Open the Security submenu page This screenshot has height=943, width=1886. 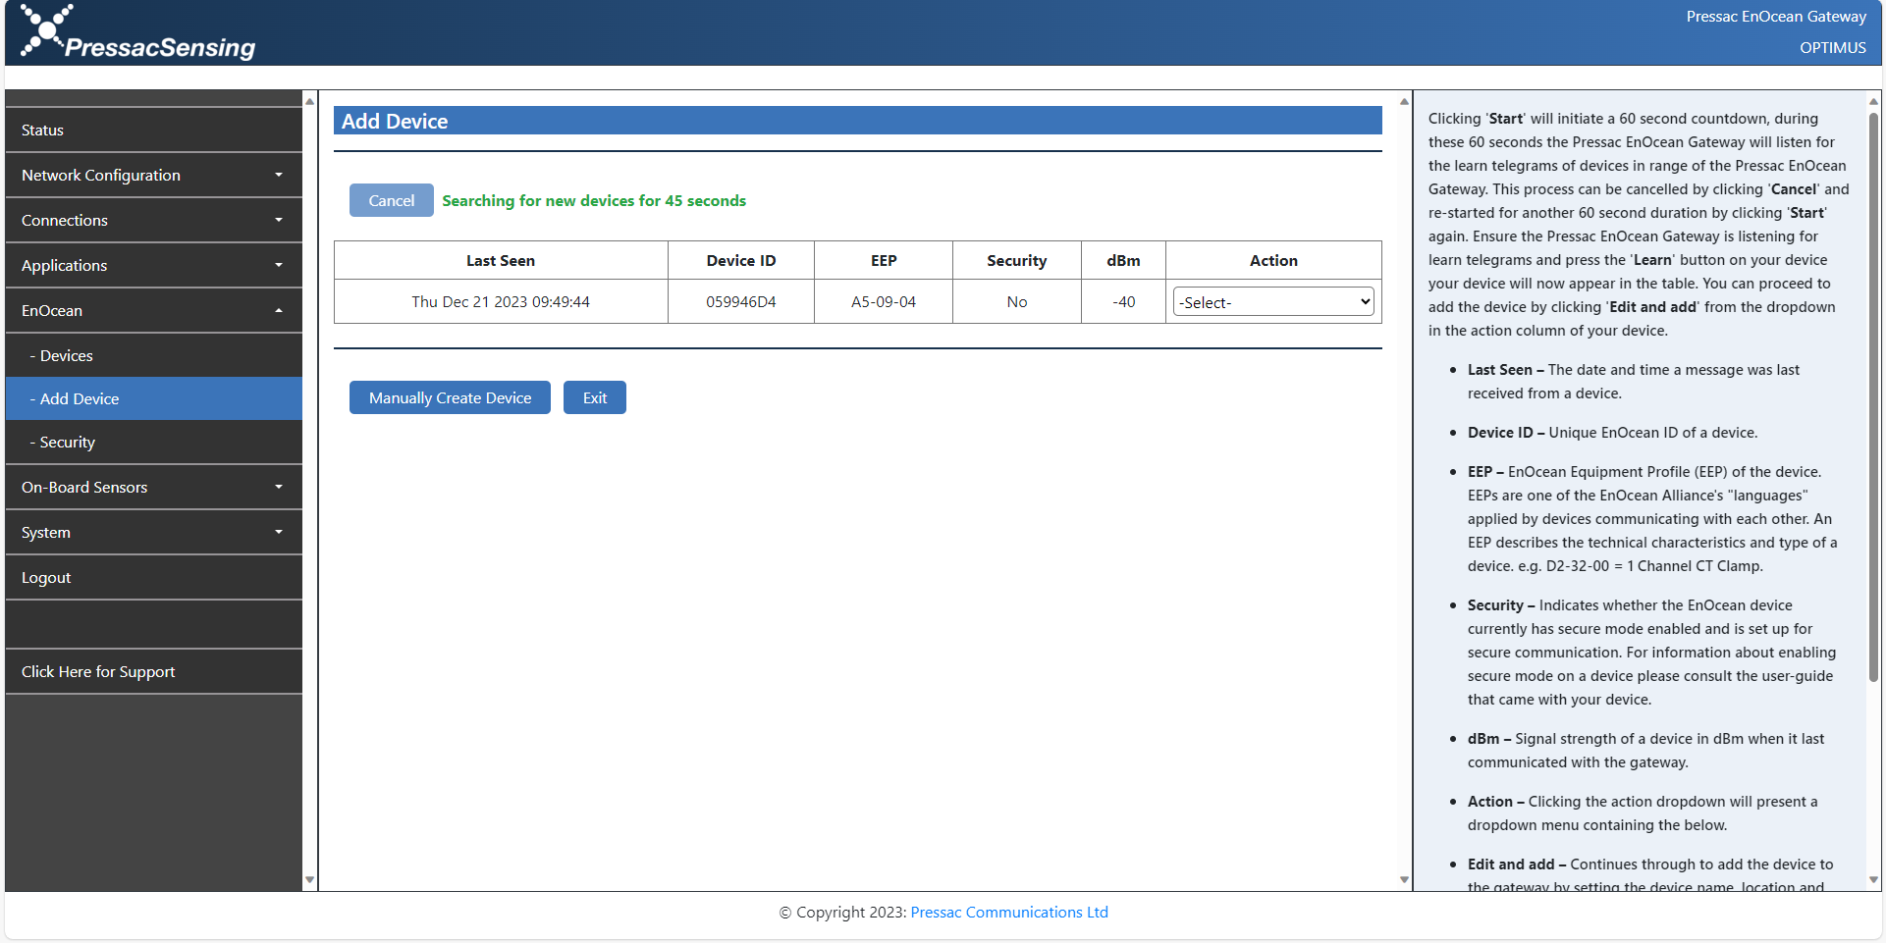(x=153, y=442)
